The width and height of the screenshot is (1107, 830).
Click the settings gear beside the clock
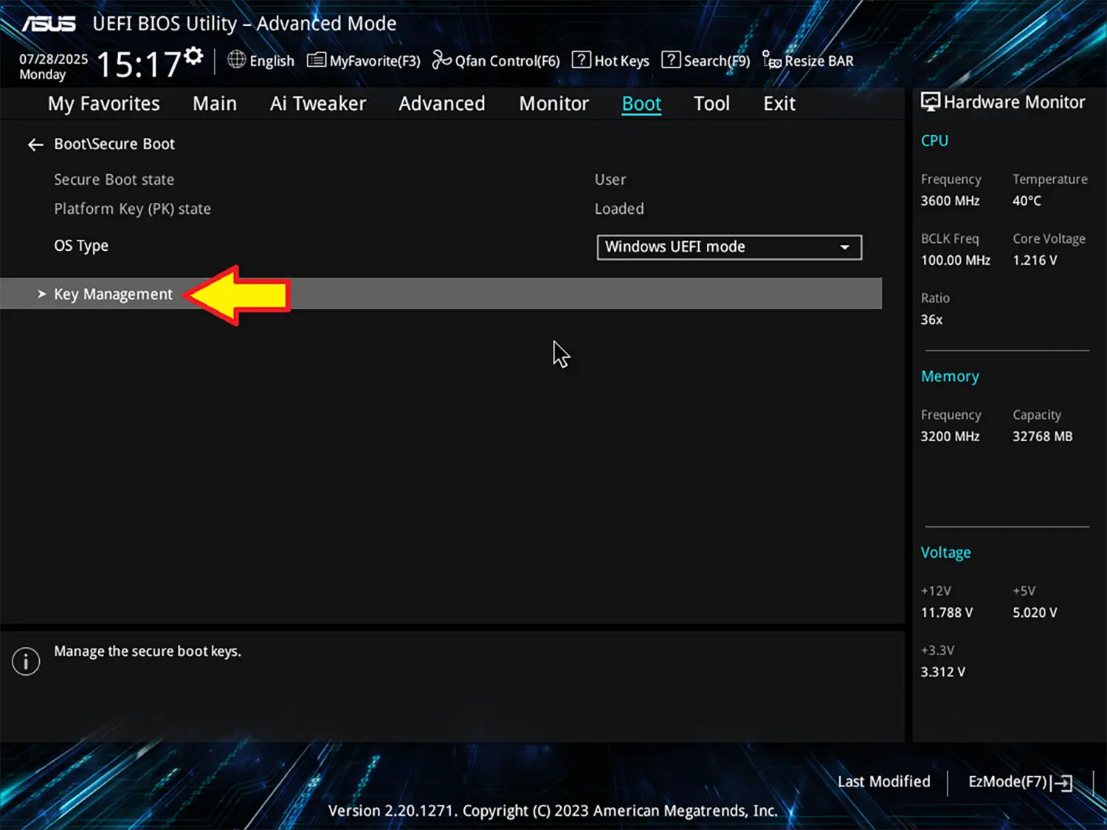click(194, 55)
